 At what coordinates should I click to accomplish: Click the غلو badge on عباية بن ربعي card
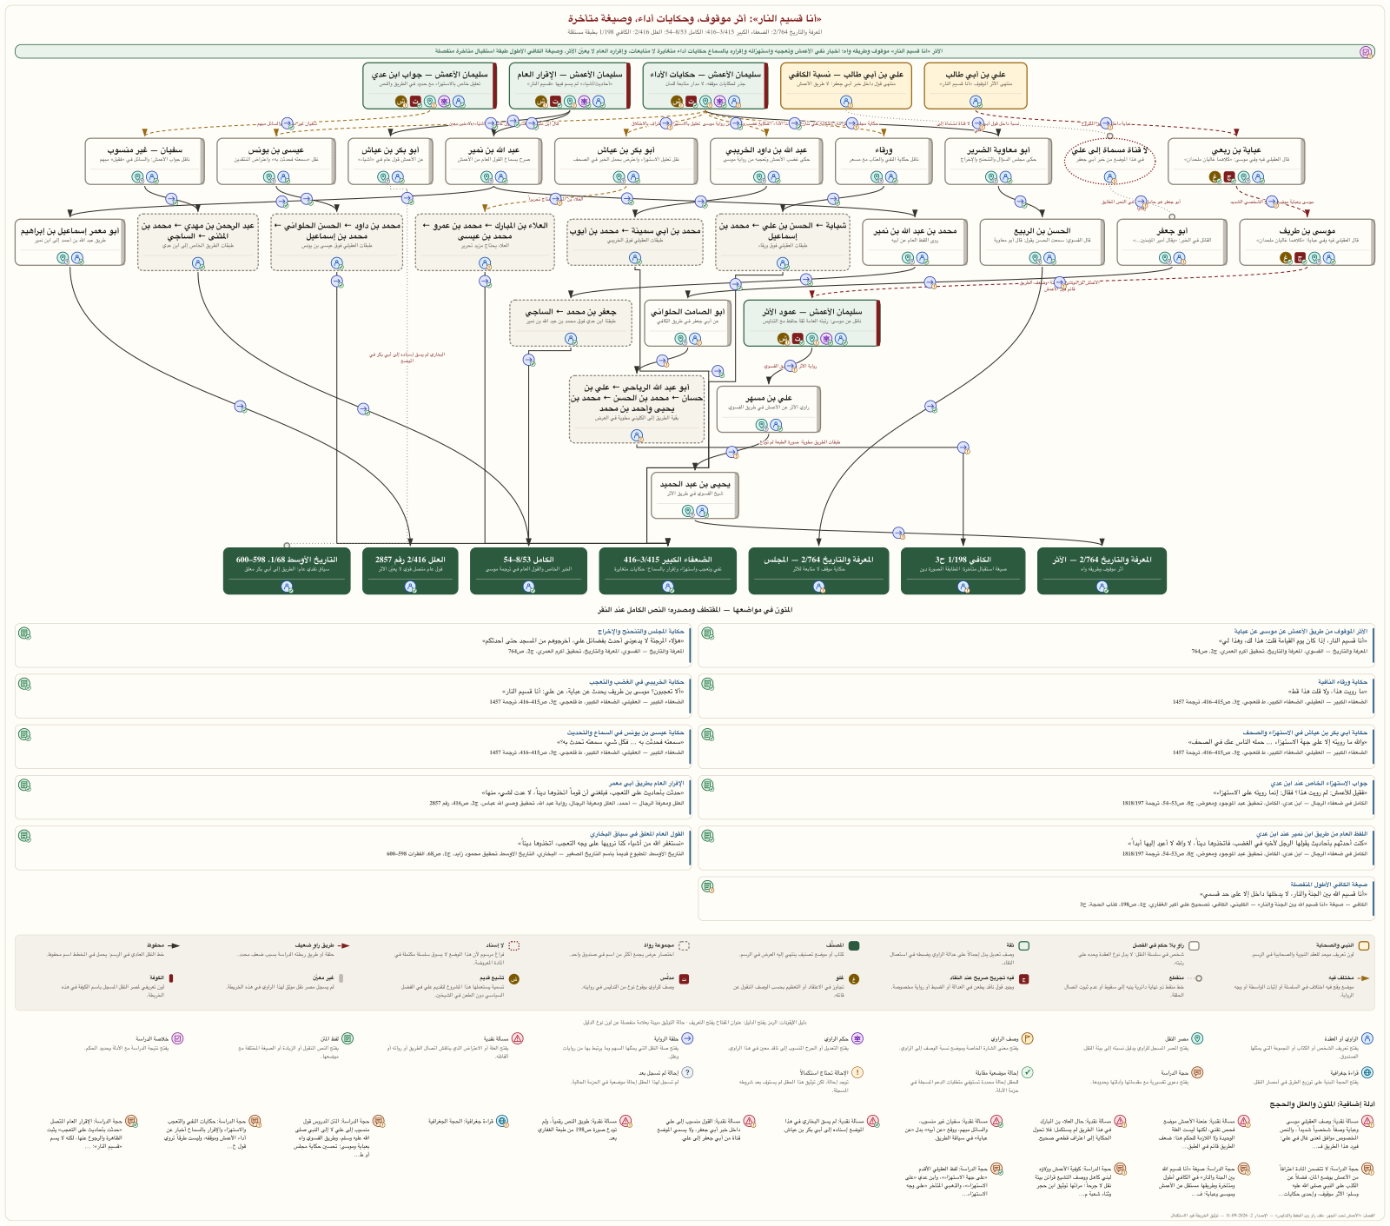click(x=1215, y=177)
